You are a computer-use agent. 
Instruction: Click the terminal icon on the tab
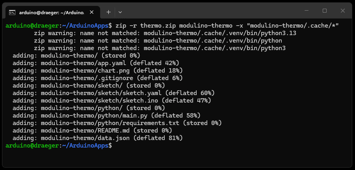click(12, 12)
